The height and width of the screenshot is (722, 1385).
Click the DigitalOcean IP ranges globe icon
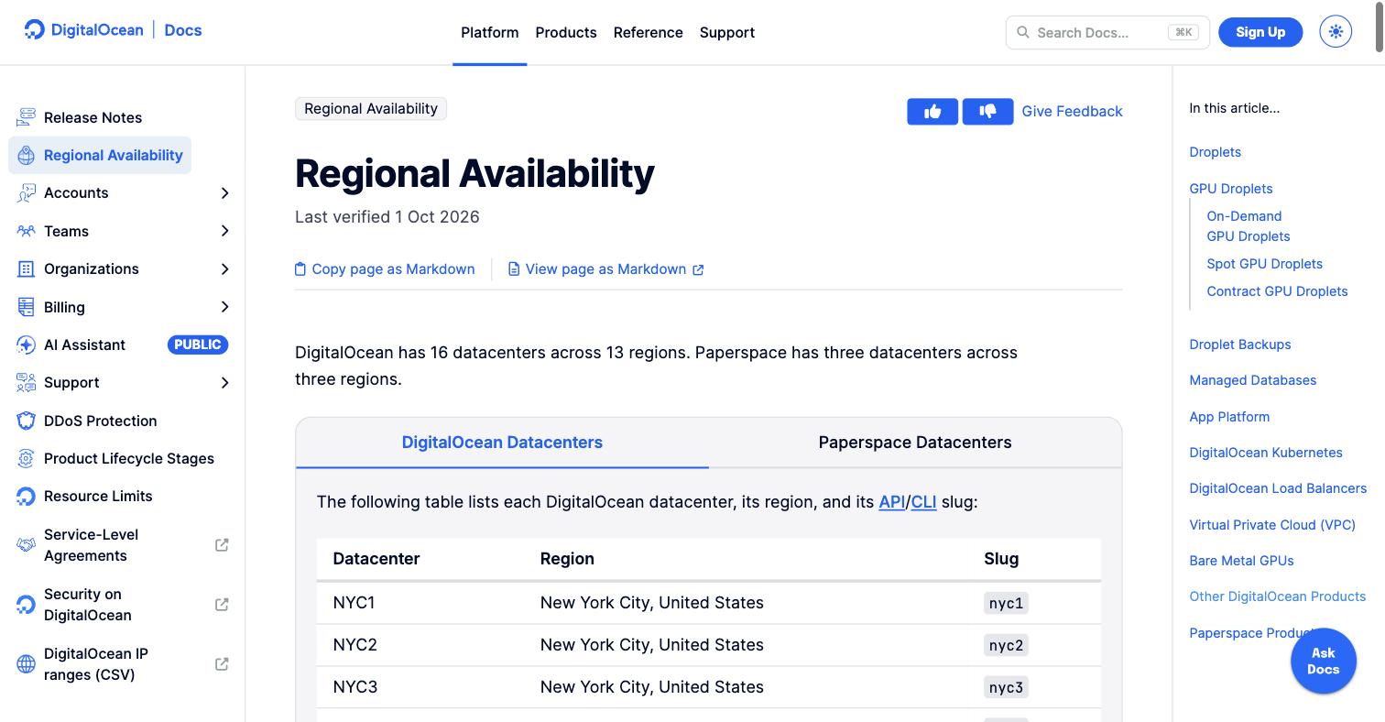(26, 664)
